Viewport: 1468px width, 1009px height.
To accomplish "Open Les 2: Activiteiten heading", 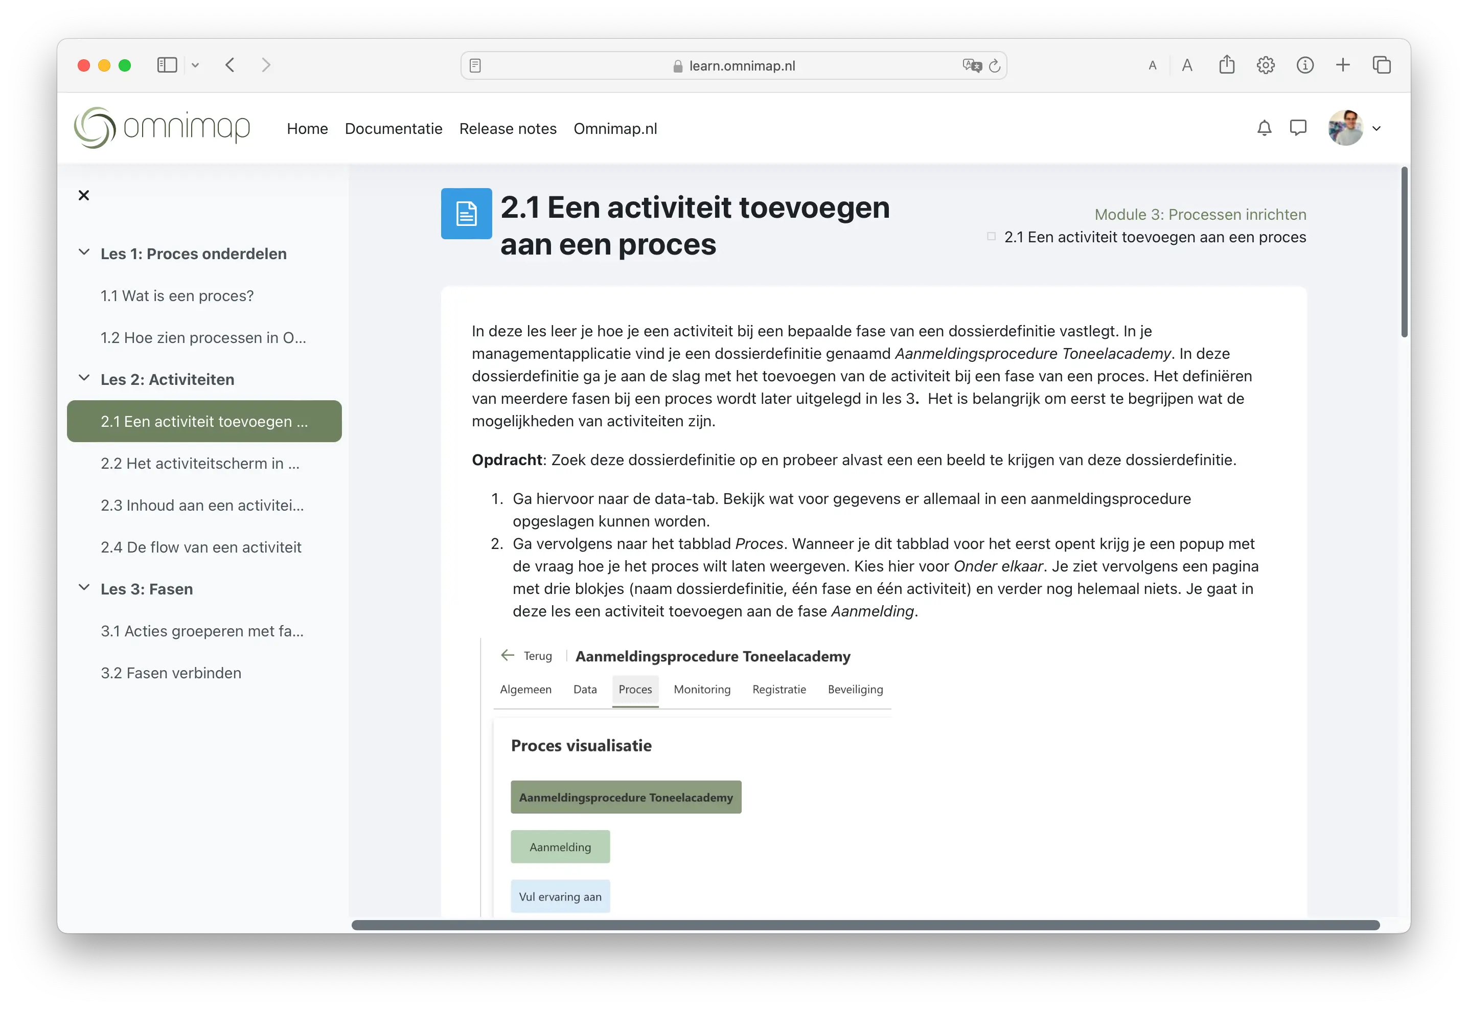I will pyautogui.click(x=168, y=379).
